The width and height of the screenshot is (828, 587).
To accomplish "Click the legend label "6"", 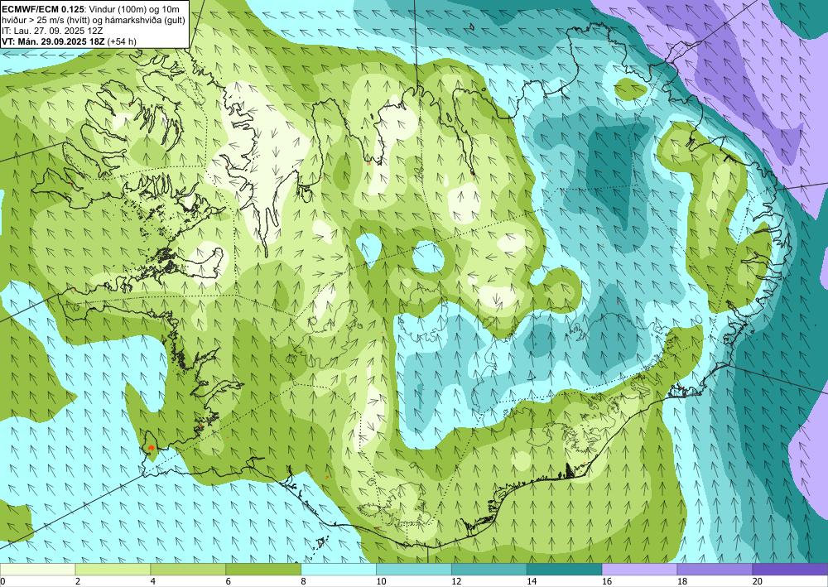I will pyautogui.click(x=229, y=581).
